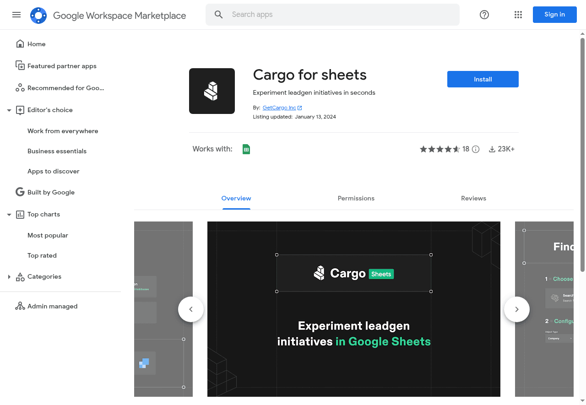Screen dimensions: 586x405
Task: Select Home in the sidebar
Action: coord(36,44)
